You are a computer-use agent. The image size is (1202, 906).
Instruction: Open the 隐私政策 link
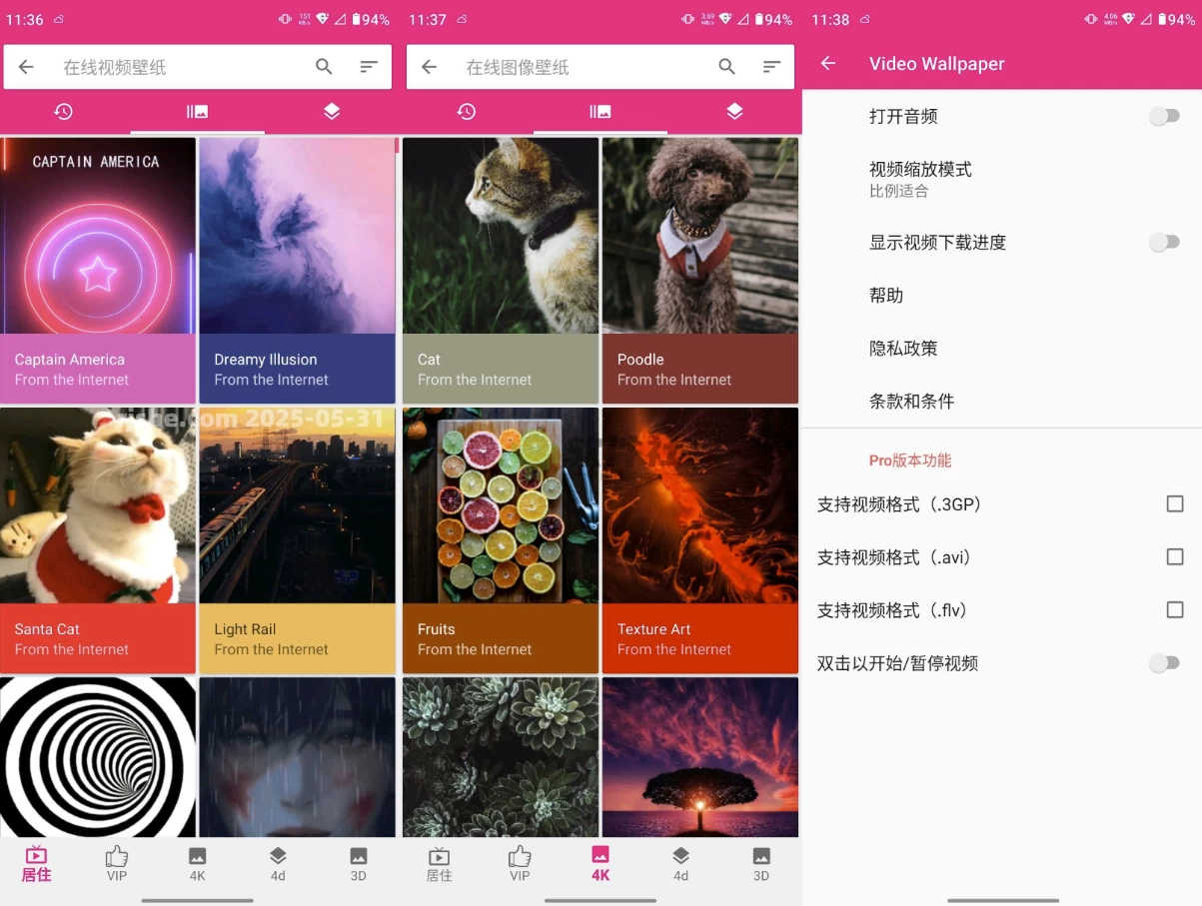coord(903,349)
